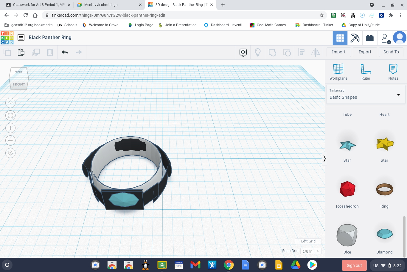This screenshot has width=407, height=272.
Task: Click the Align tool icon
Action: (x=302, y=52)
